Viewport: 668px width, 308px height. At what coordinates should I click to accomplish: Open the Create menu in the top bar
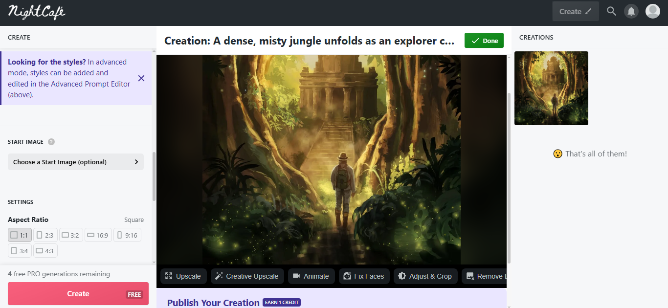575,11
